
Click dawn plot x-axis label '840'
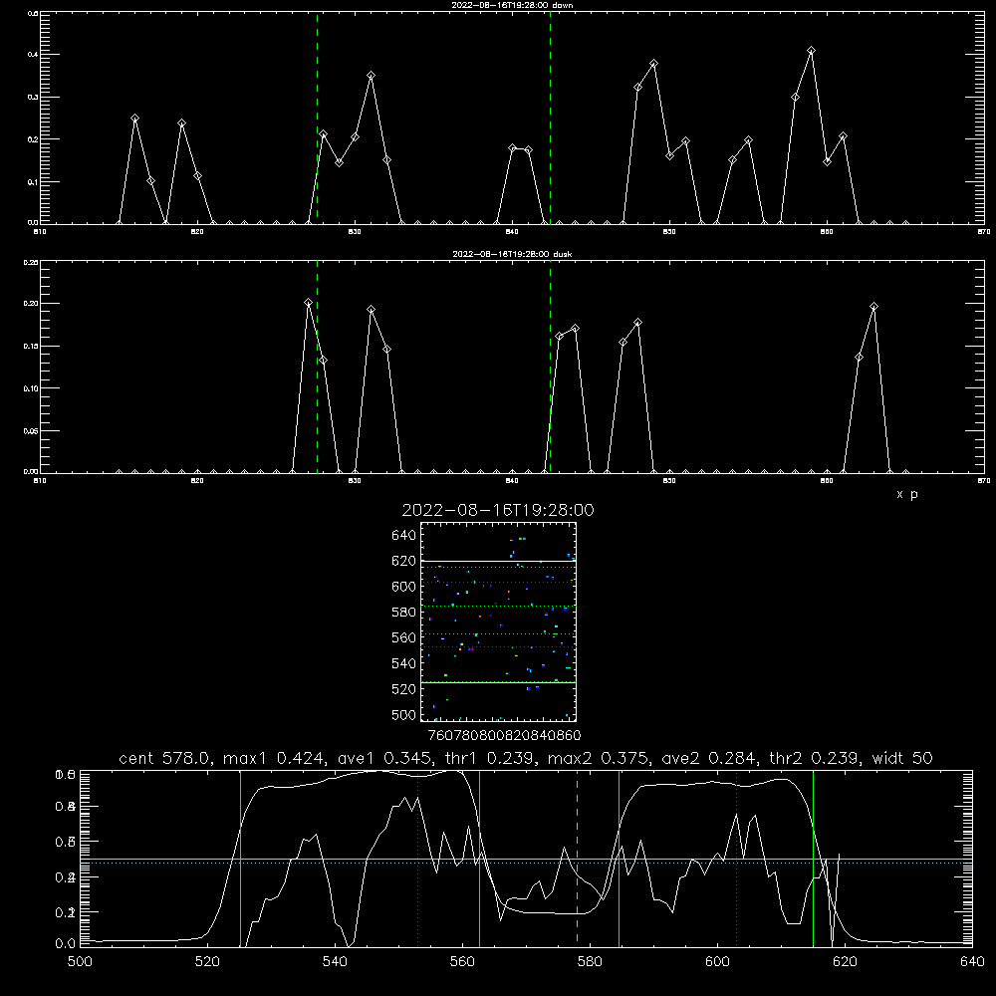[513, 232]
